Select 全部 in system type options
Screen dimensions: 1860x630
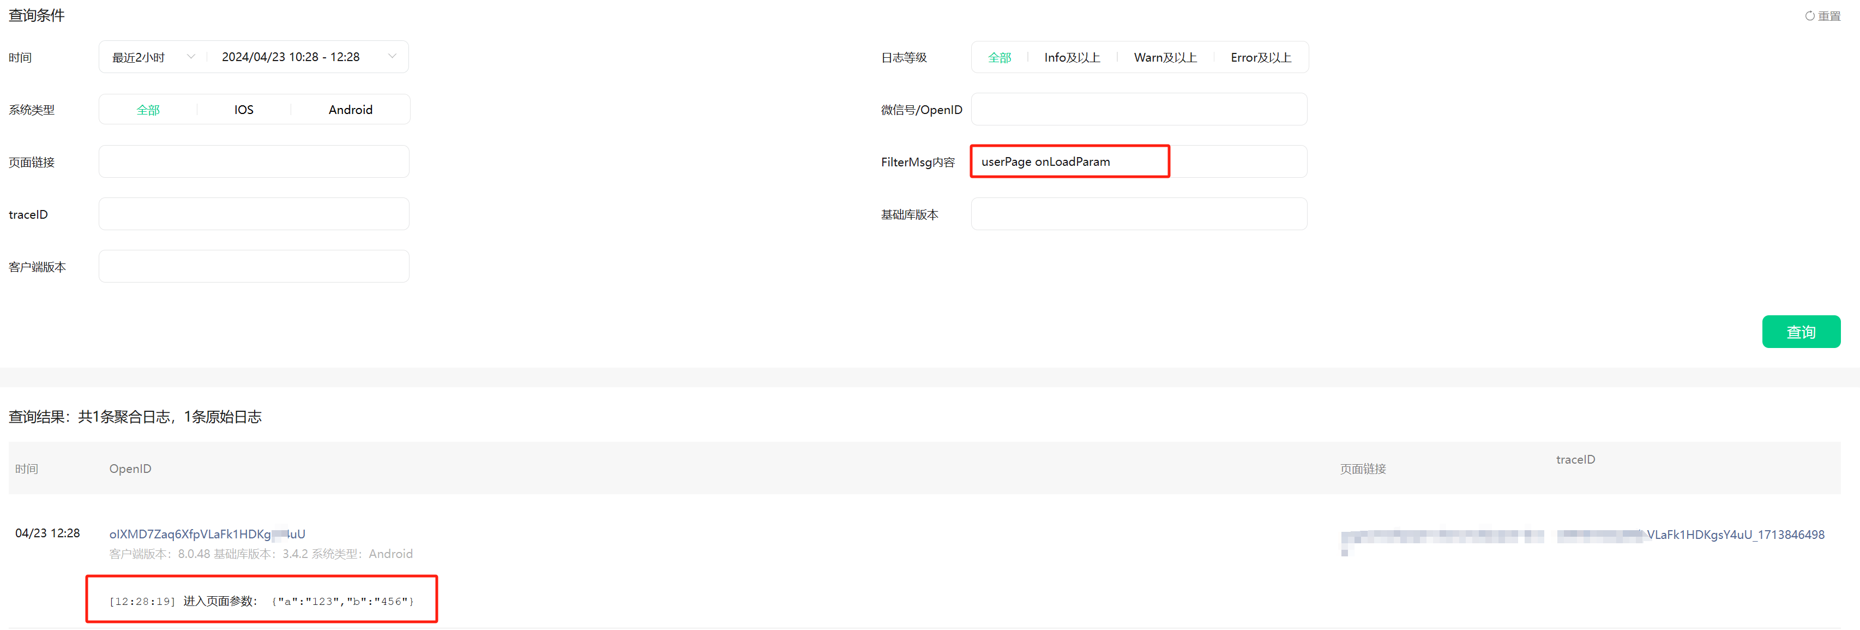coord(148,110)
